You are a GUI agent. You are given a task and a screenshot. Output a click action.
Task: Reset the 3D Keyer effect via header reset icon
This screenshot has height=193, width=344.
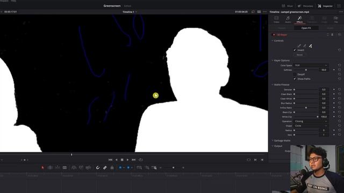pyautogui.click(x=339, y=34)
